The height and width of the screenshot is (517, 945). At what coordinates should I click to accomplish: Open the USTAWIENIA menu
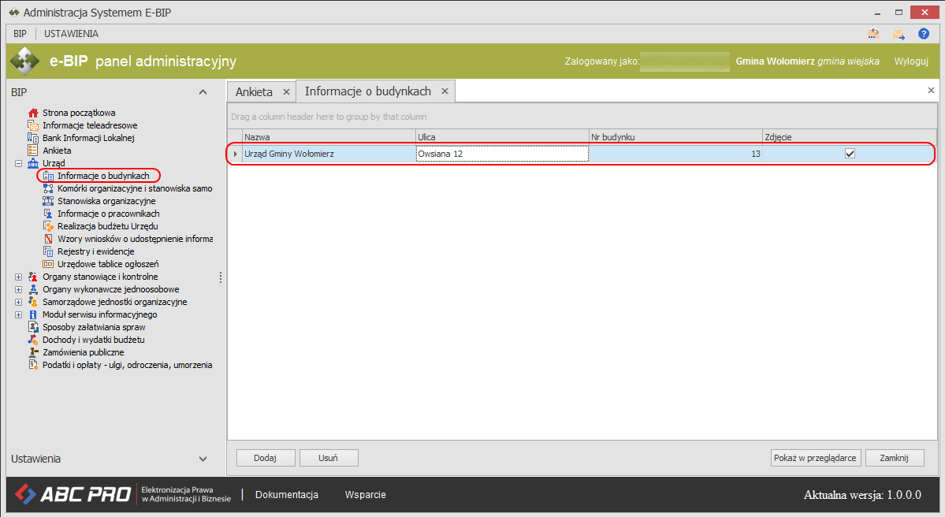(x=71, y=34)
